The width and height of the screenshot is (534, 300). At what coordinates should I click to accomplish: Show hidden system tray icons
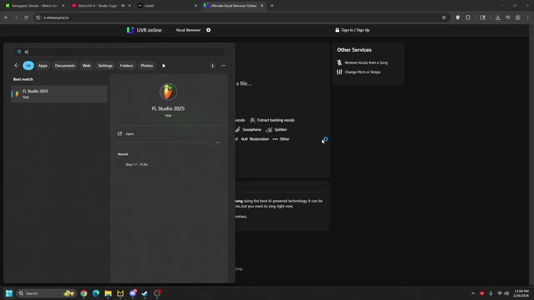[473, 293]
